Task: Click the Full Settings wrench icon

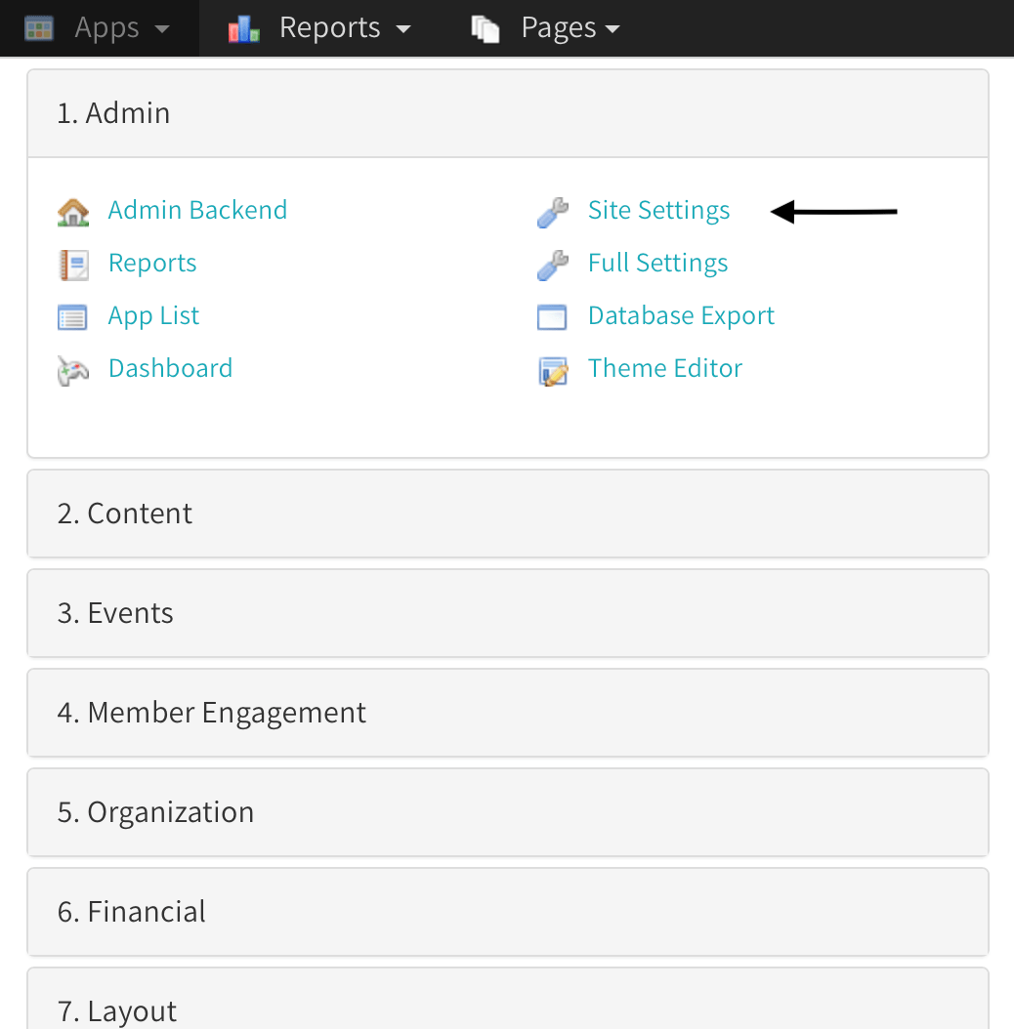Action: (553, 262)
